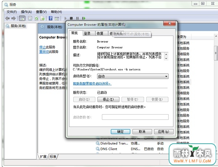The image size is (218, 167).
Task: Click the 确定 button
Action: coord(121,132)
